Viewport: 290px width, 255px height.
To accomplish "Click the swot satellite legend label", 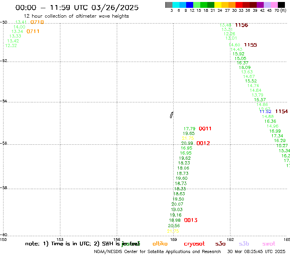I will pyautogui.click(x=269, y=244).
